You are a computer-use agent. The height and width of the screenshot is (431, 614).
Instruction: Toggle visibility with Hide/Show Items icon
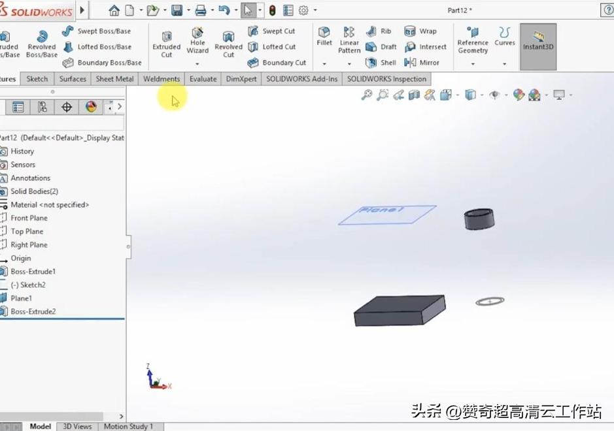495,95
